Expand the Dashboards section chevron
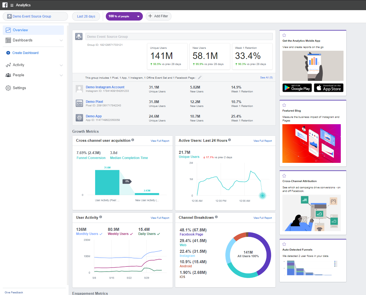This screenshot has height=295, width=366. [61, 40]
